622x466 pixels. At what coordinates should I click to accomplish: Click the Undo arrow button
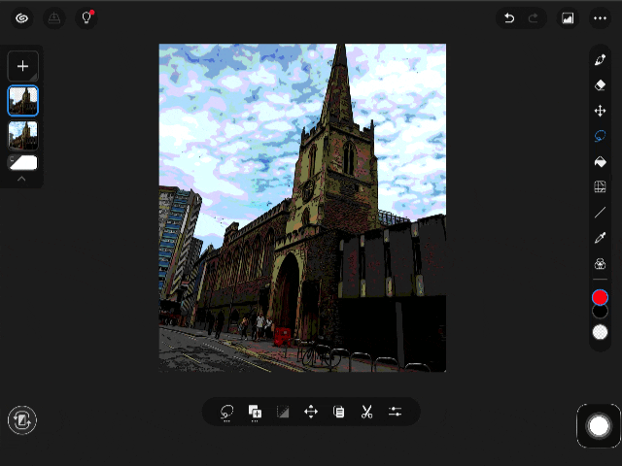(508, 18)
